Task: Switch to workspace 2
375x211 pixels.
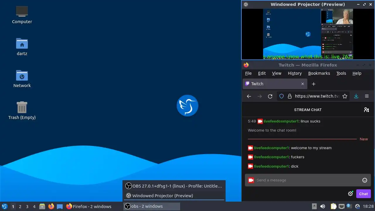Action: 20,207
